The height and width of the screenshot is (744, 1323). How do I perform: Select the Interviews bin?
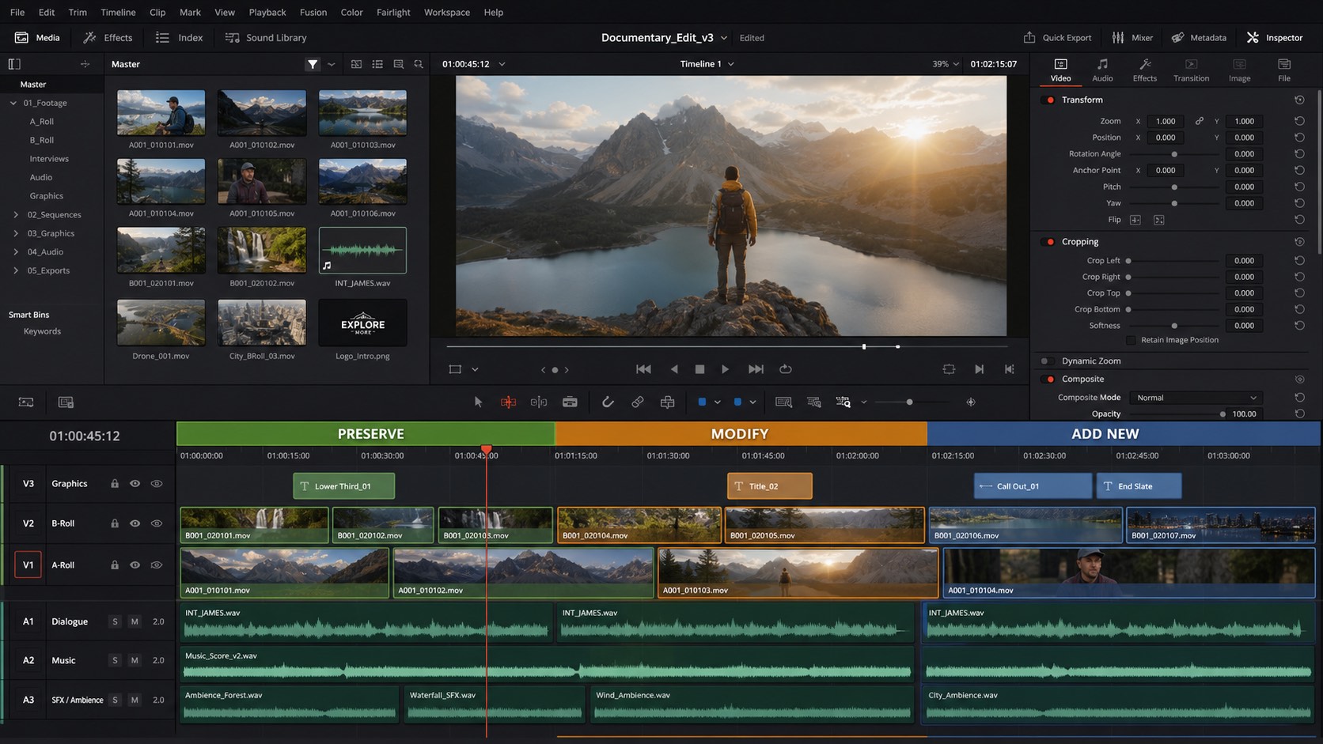49,159
